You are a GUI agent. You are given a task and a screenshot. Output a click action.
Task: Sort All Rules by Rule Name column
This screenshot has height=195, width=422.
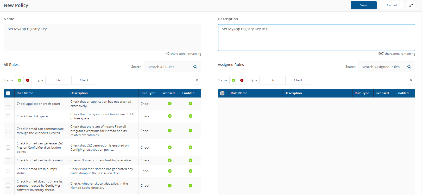pos(25,93)
